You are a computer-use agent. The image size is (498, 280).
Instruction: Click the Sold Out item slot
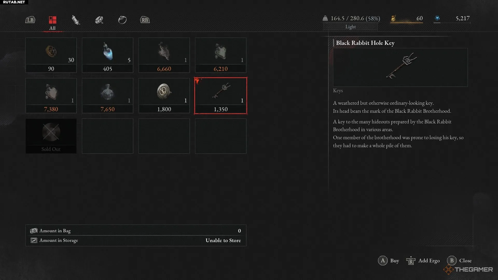point(51,136)
